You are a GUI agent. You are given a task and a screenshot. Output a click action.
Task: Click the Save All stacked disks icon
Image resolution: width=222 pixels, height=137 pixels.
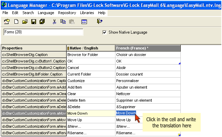tap(42, 22)
